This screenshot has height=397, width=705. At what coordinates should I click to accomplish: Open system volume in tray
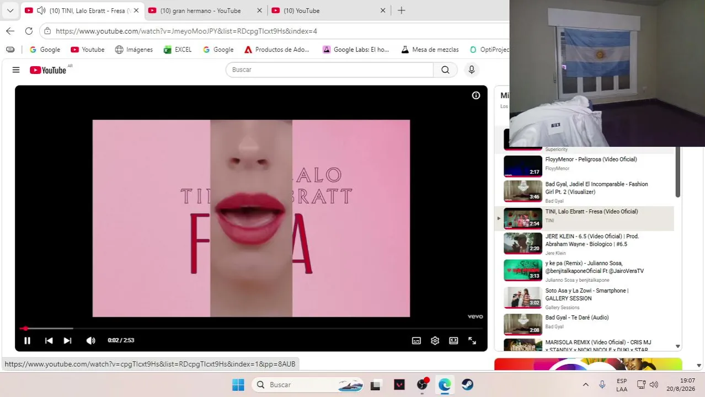(x=654, y=385)
